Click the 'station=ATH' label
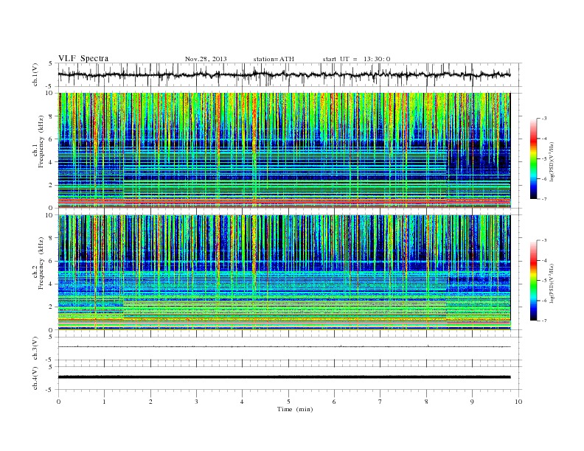584x451 pixels. point(274,59)
